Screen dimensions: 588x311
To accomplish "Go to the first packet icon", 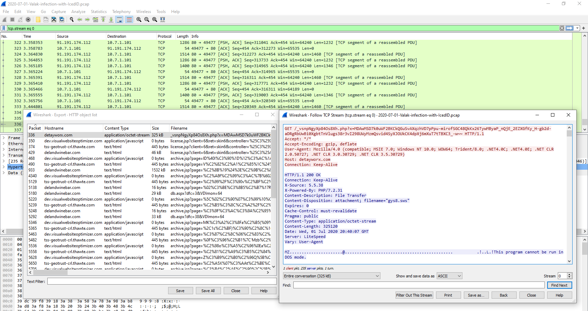I will [103, 20].
